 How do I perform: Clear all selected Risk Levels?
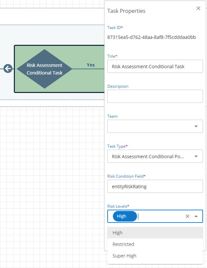(188, 216)
